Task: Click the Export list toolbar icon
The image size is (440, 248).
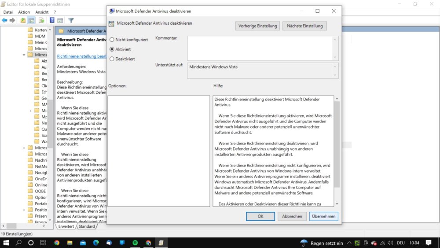Action: (41, 20)
